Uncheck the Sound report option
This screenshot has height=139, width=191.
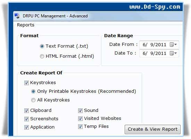click(80, 111)
